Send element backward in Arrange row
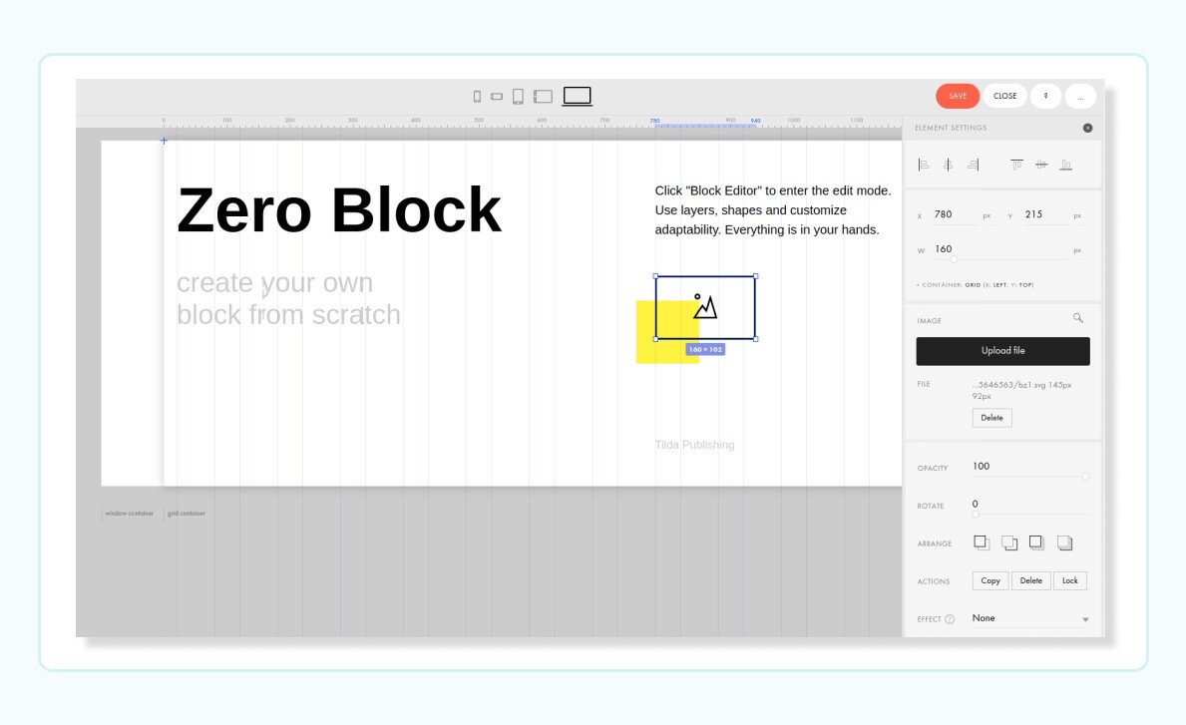The image size is (1186, 725). point(1009,543)
